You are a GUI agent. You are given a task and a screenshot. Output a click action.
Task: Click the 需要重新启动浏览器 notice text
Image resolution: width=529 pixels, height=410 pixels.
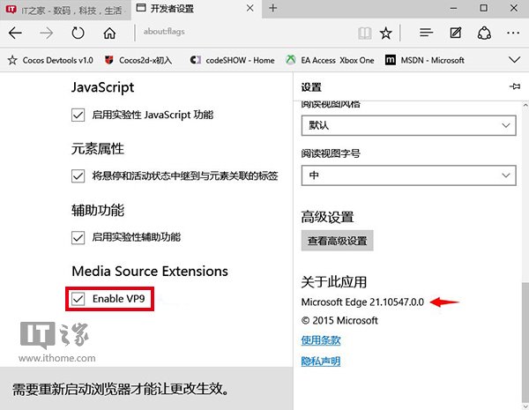(x=121, y=389)
